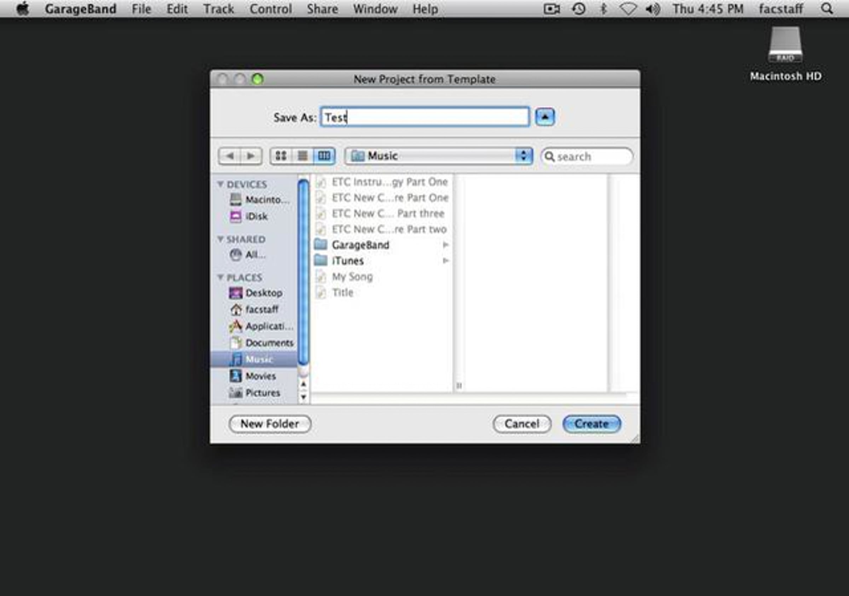Collapse the PLACES section

(220, 277)
